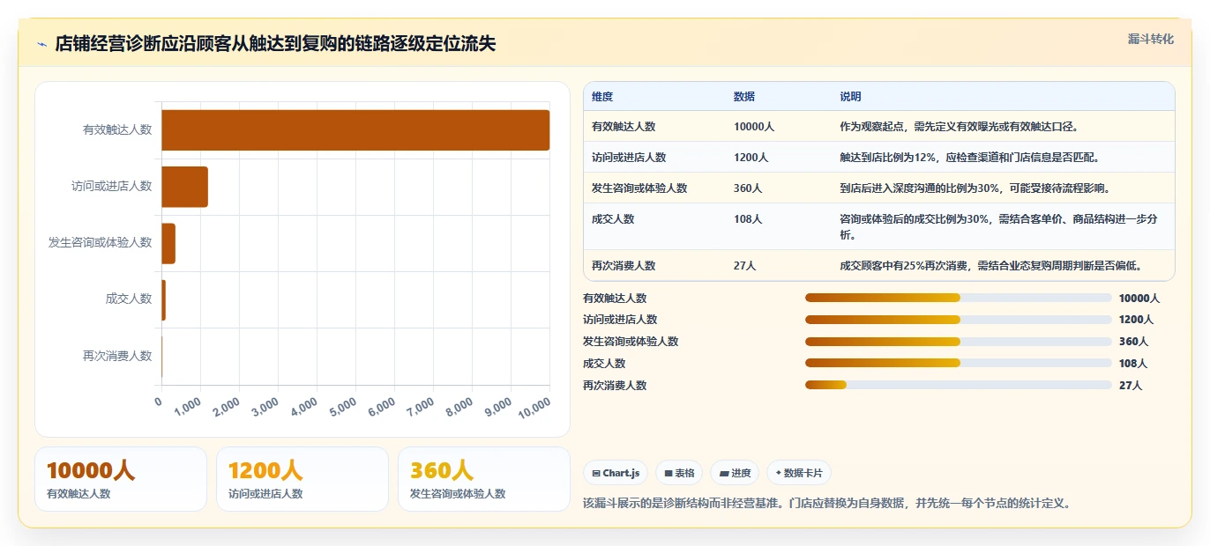
Task: Click the 360人 data card
Action: (484, 479)
